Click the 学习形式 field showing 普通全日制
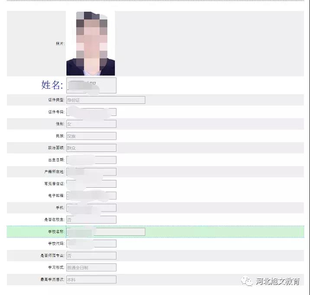Image resolution: width=310 pixels, height=295 pixels. point(91,268)
